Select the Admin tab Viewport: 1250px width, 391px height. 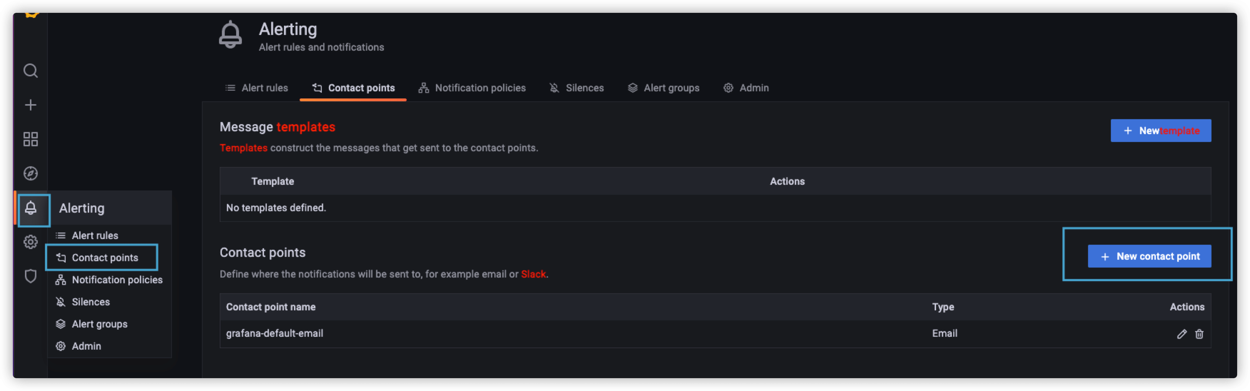coord(746,88)
